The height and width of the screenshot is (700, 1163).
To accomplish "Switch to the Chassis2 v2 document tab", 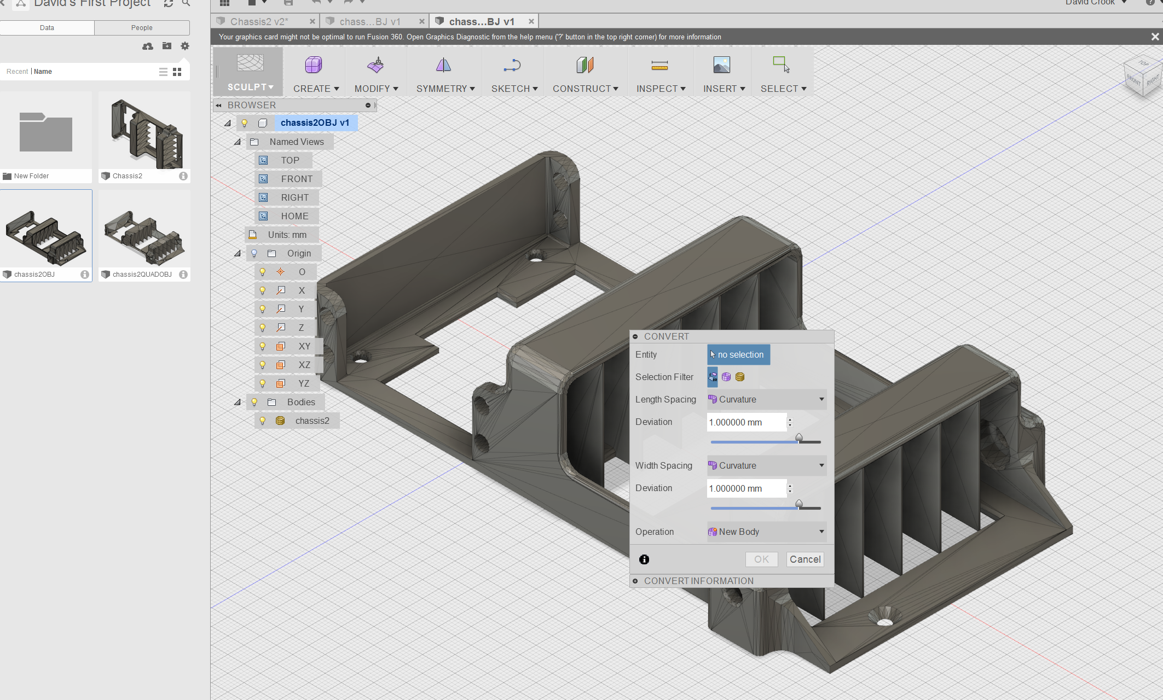I will click(258, 21).
